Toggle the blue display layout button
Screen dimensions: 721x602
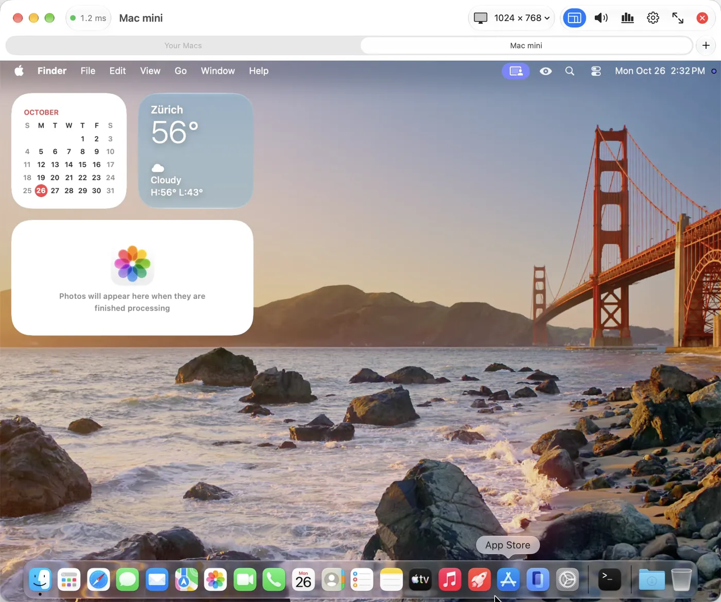[x=574, y=18]
